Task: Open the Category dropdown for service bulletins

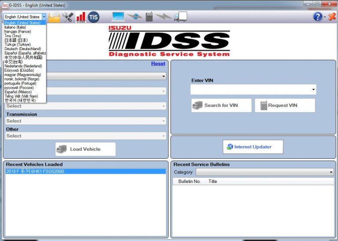Action: coord(331,172)
